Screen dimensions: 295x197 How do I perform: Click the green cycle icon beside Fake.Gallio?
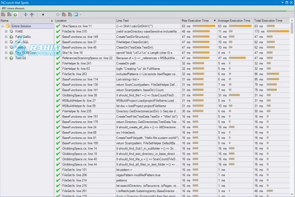[x=11, y=37]
